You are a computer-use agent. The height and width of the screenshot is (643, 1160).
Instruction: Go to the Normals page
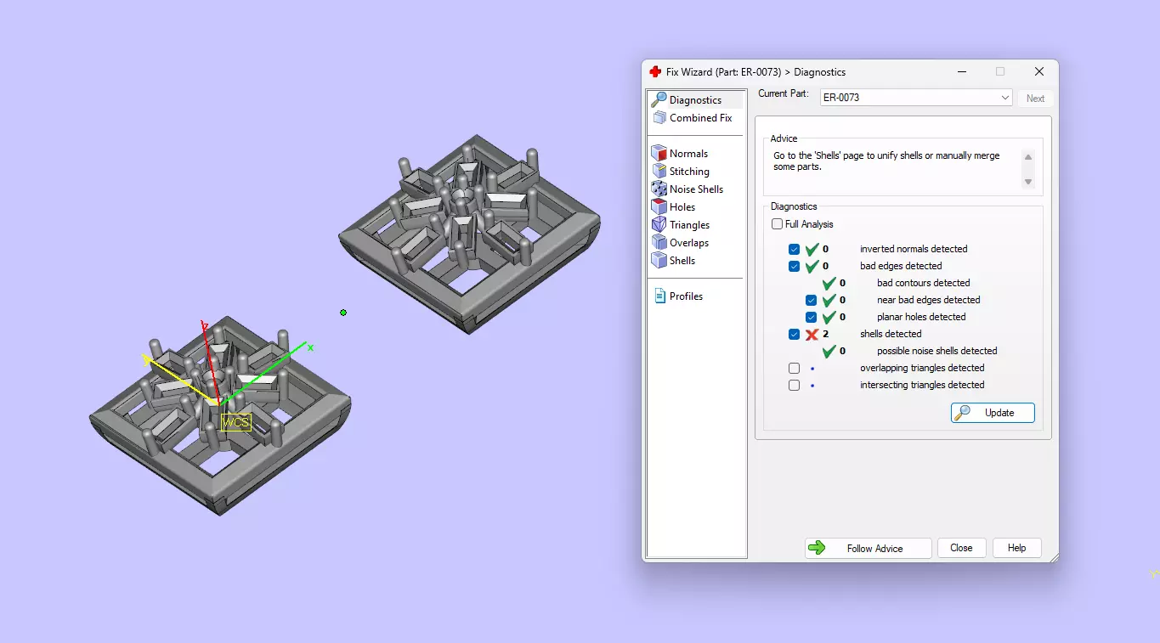(x=688, y=153)
